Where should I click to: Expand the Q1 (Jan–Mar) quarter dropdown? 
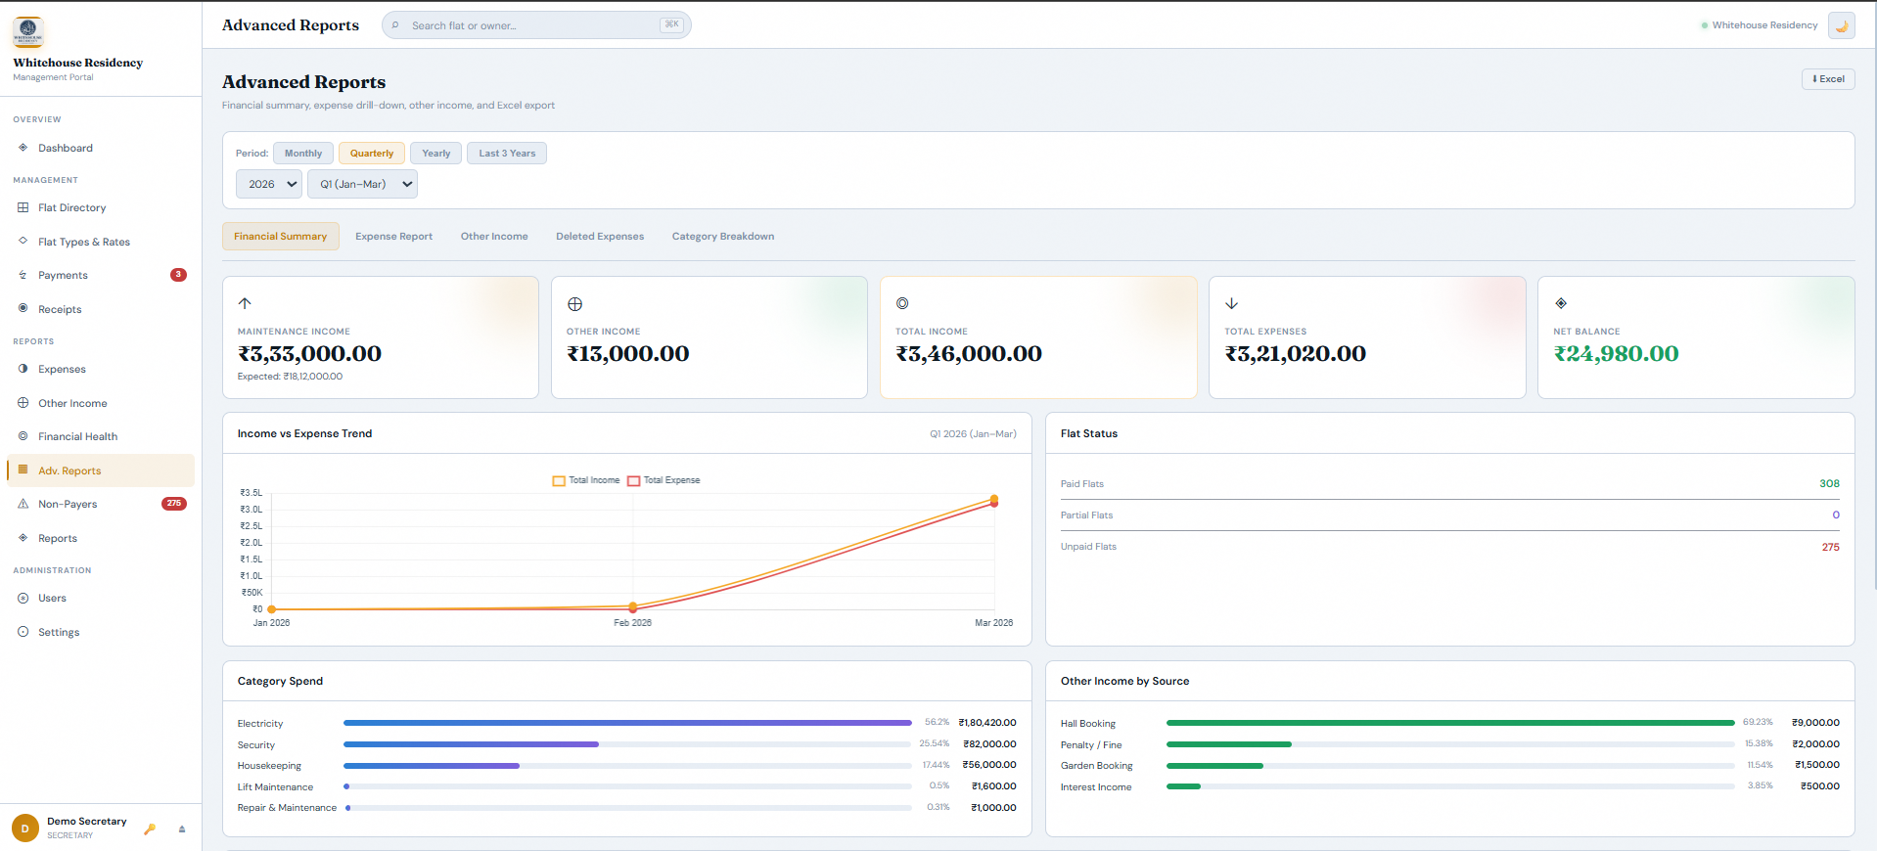click(x=362, y=184)
